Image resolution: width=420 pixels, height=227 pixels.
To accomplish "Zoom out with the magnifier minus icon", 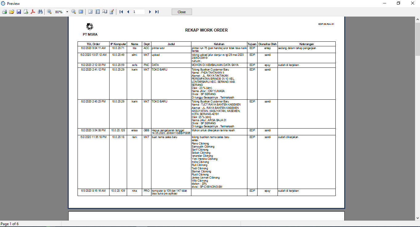I will [x=74, y=12].
